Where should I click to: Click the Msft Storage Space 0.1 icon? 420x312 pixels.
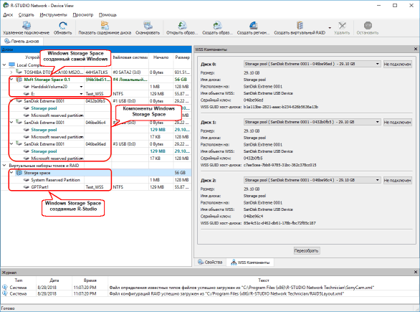click(x=19, y=80)
